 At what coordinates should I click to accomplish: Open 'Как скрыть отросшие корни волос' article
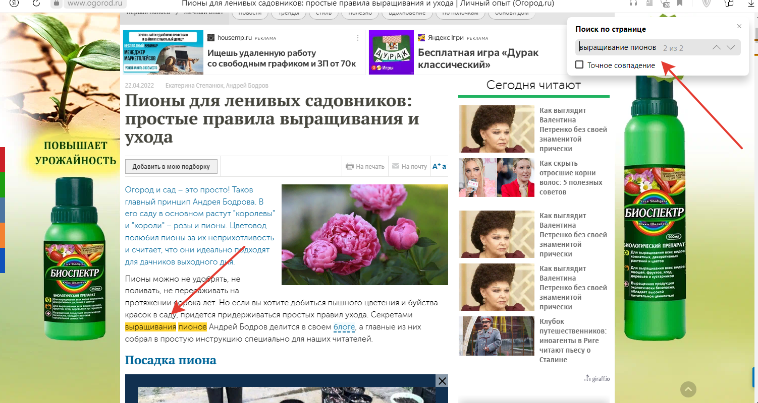click(x=571, y=177)
